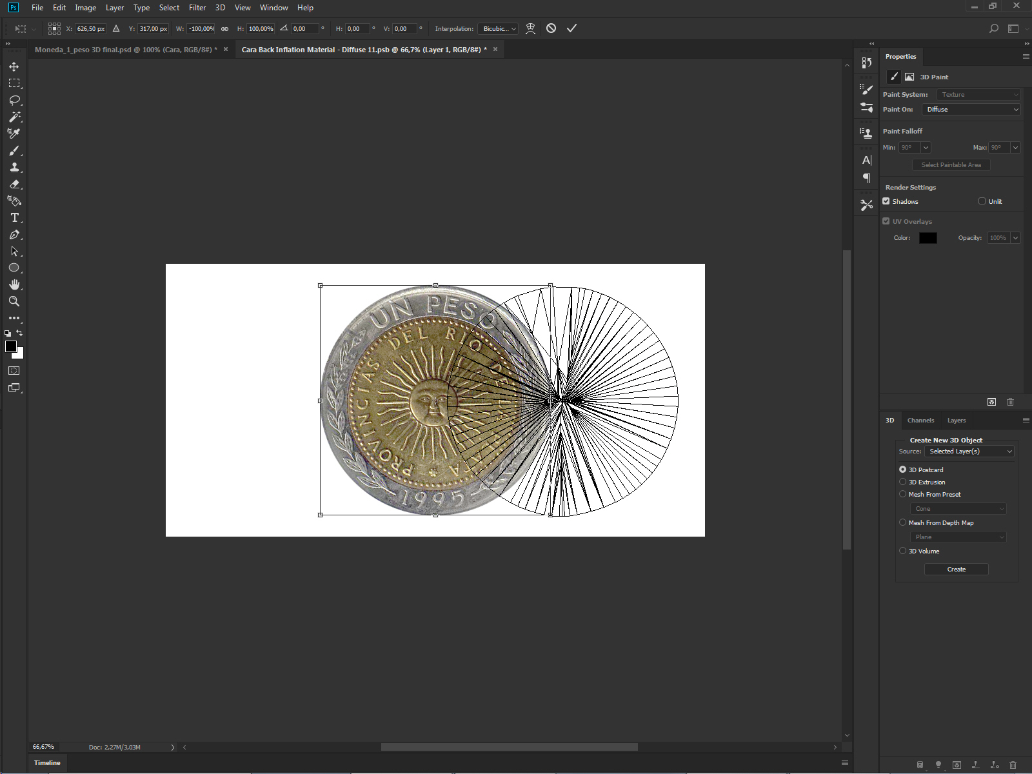Select the Eraser tool

tap(14, 184)
